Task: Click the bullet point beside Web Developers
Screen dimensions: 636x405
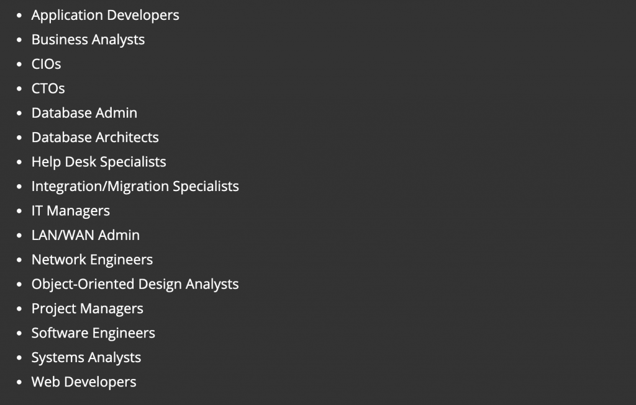Action: coord(19,383)
